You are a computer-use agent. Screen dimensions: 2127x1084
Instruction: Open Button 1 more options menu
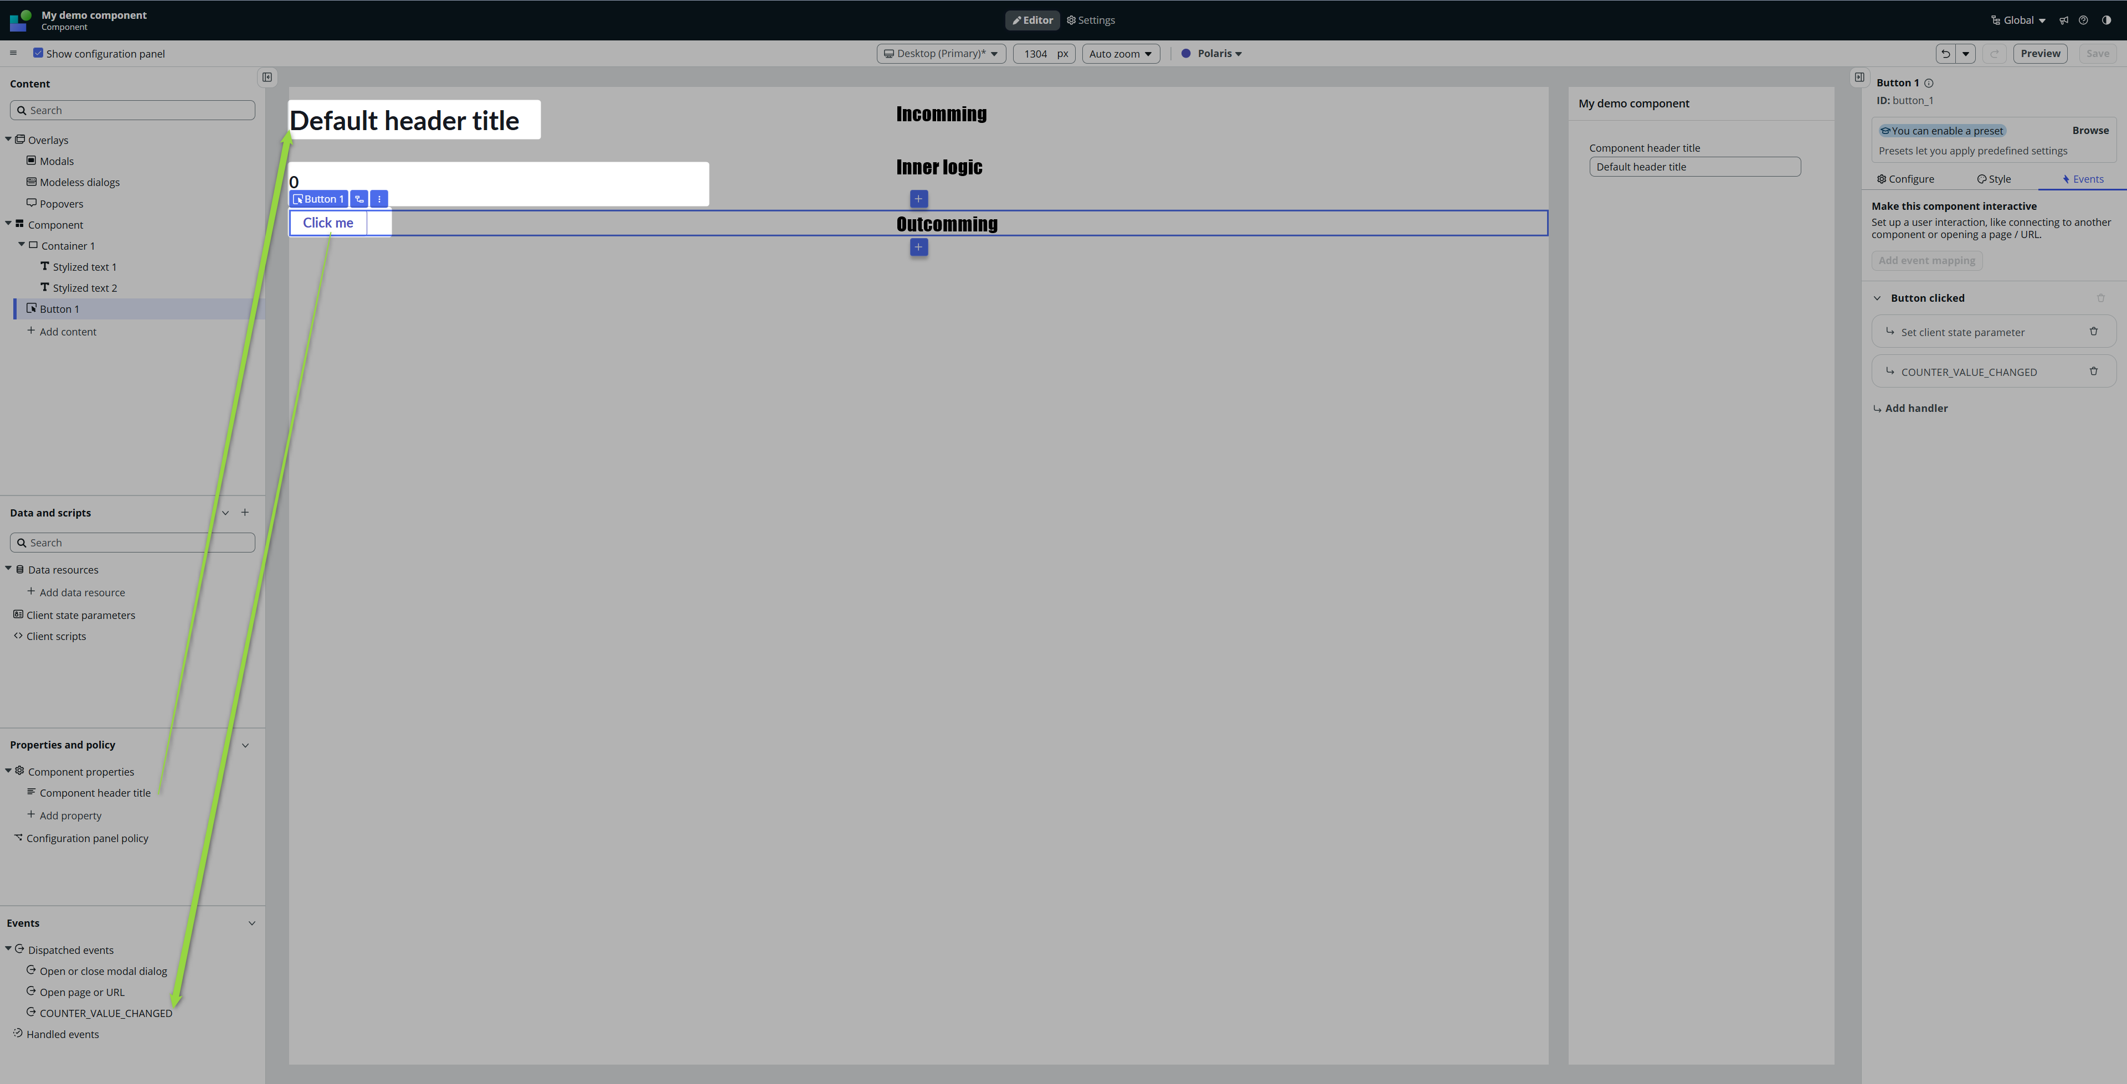tap(379, 199)
